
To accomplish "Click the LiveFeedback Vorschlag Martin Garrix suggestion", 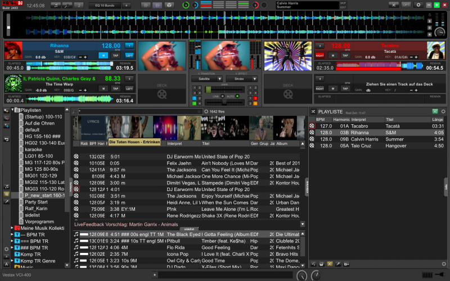I will coord(126,224).
